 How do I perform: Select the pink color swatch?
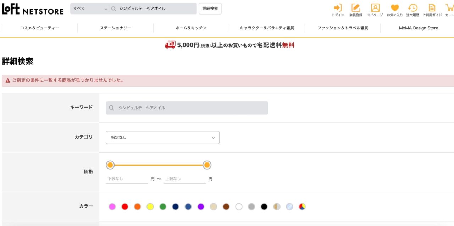point(112,206)
